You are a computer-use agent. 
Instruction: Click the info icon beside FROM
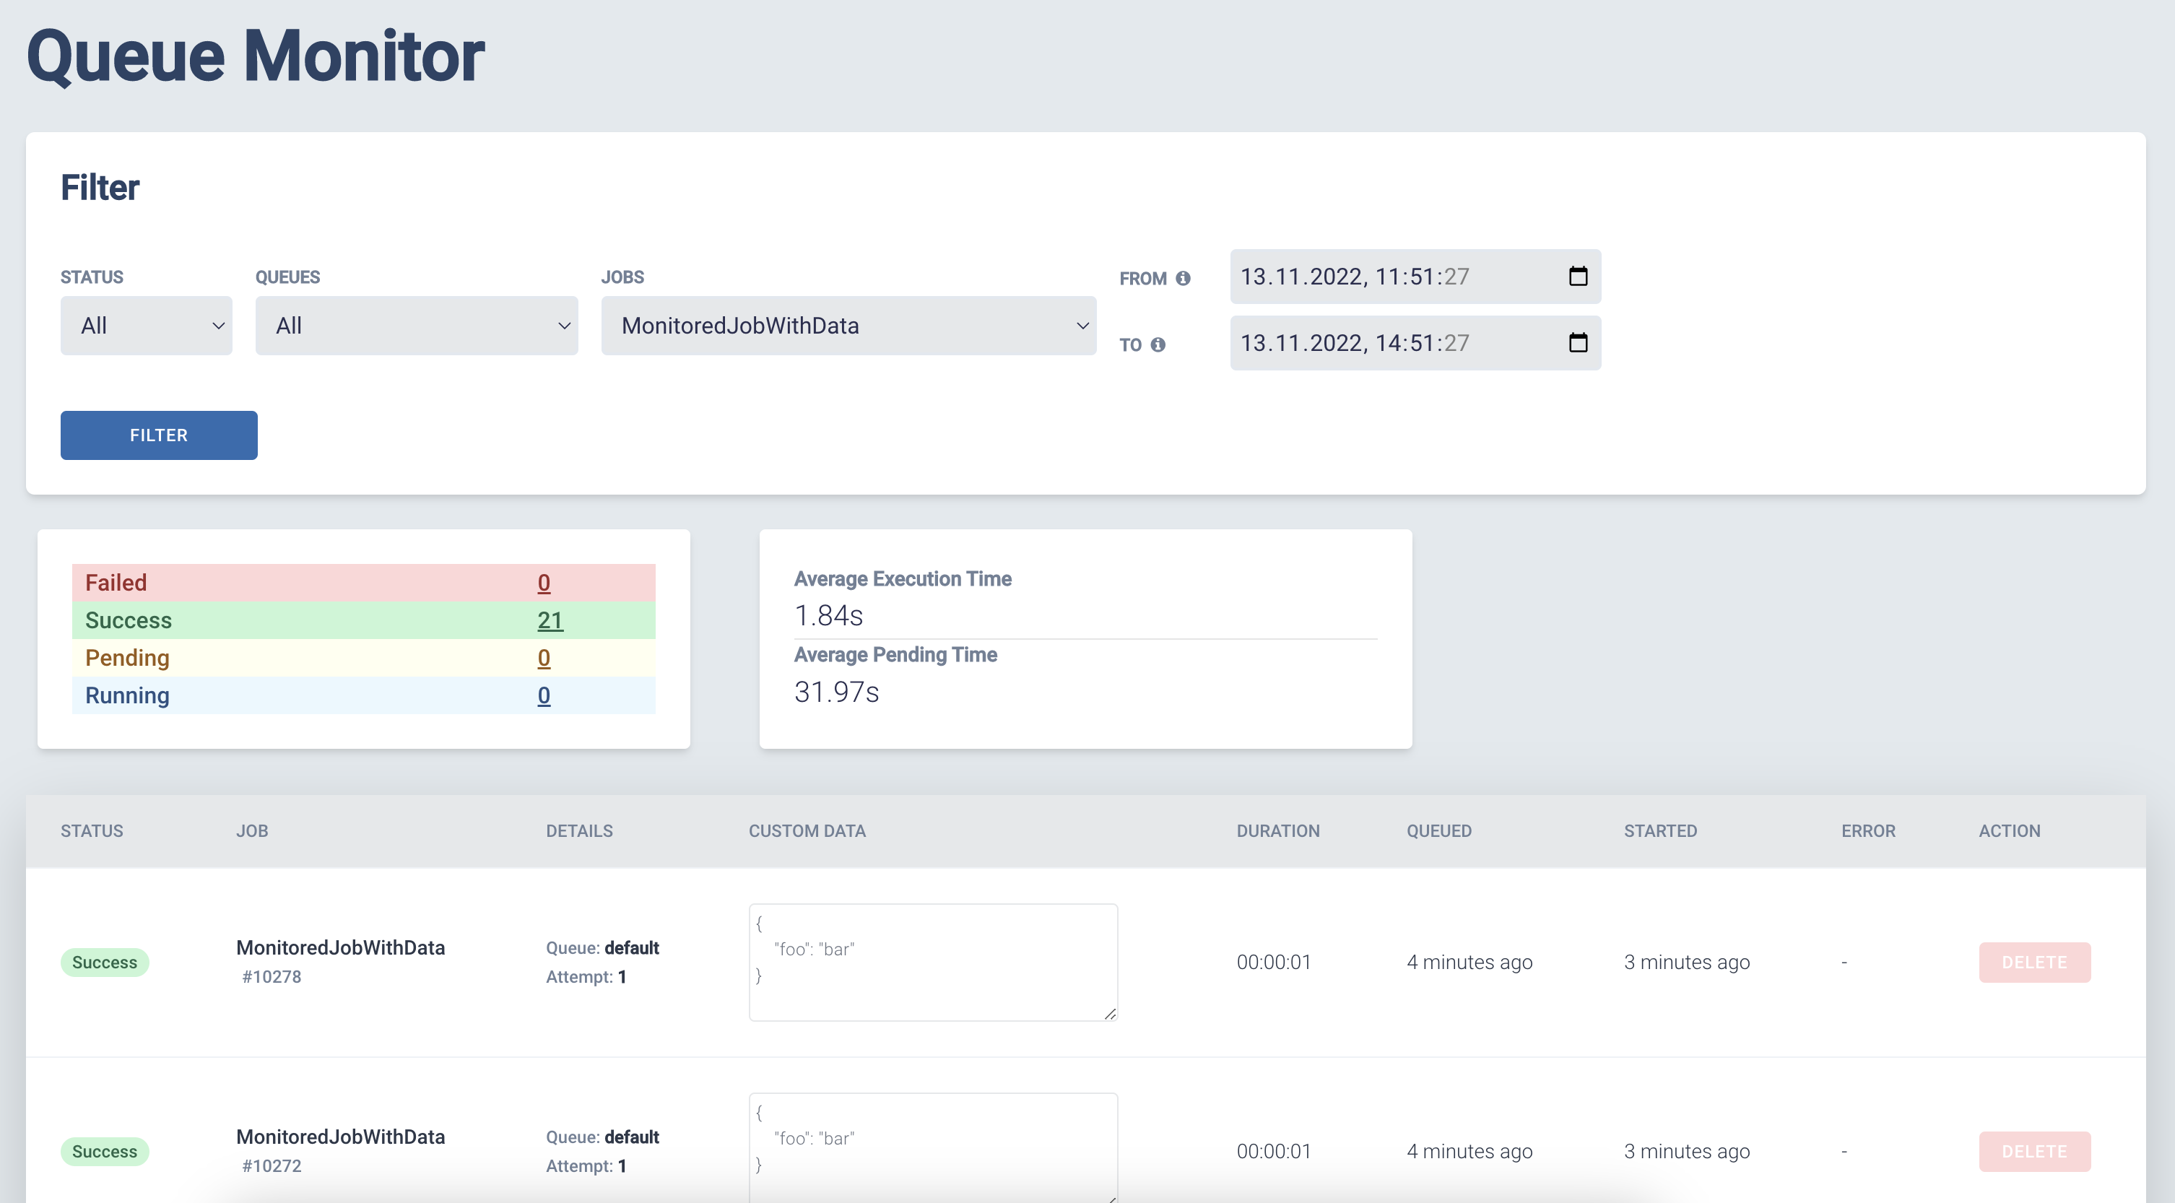[1183, 279]
